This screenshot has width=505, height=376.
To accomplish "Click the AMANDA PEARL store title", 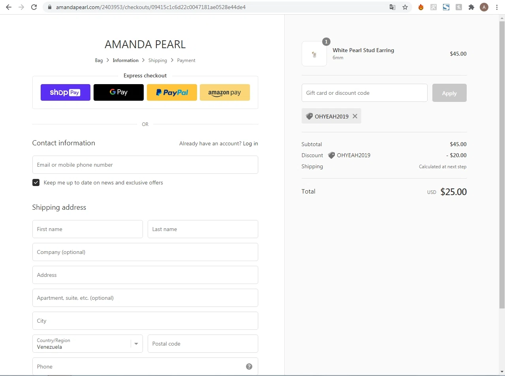I will pyautogui.click(x=145, y=44).
